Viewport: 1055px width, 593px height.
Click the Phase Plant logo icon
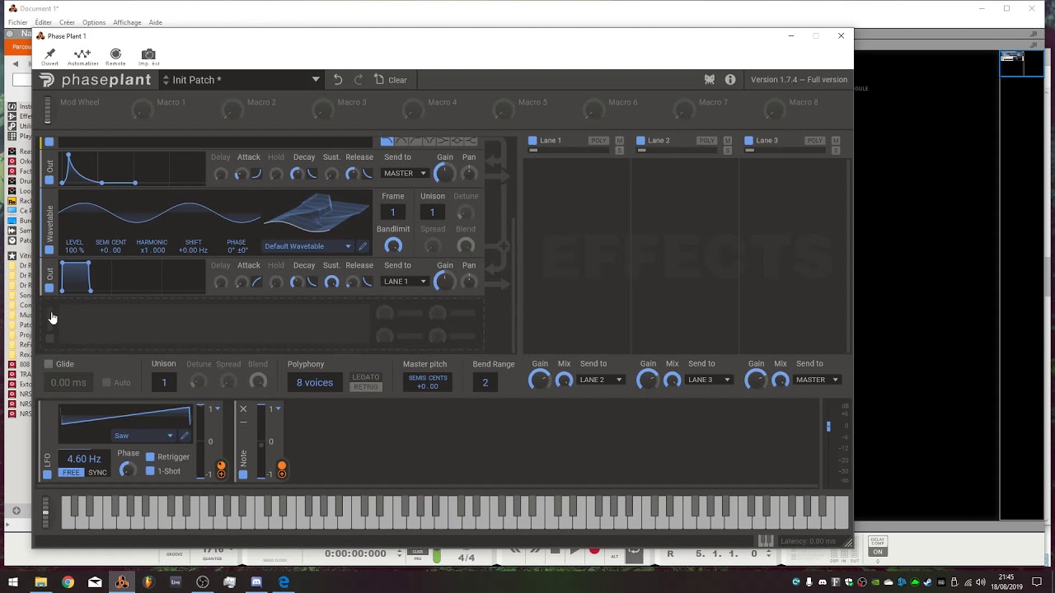click(47, 80)
